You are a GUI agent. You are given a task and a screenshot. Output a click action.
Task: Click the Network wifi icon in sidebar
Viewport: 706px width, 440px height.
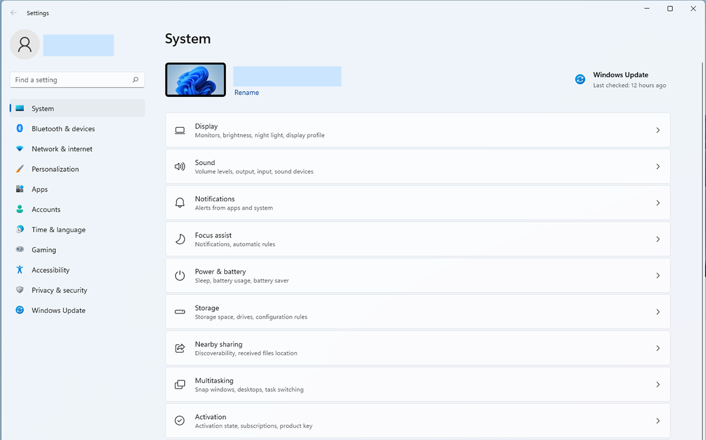point(20,149)
